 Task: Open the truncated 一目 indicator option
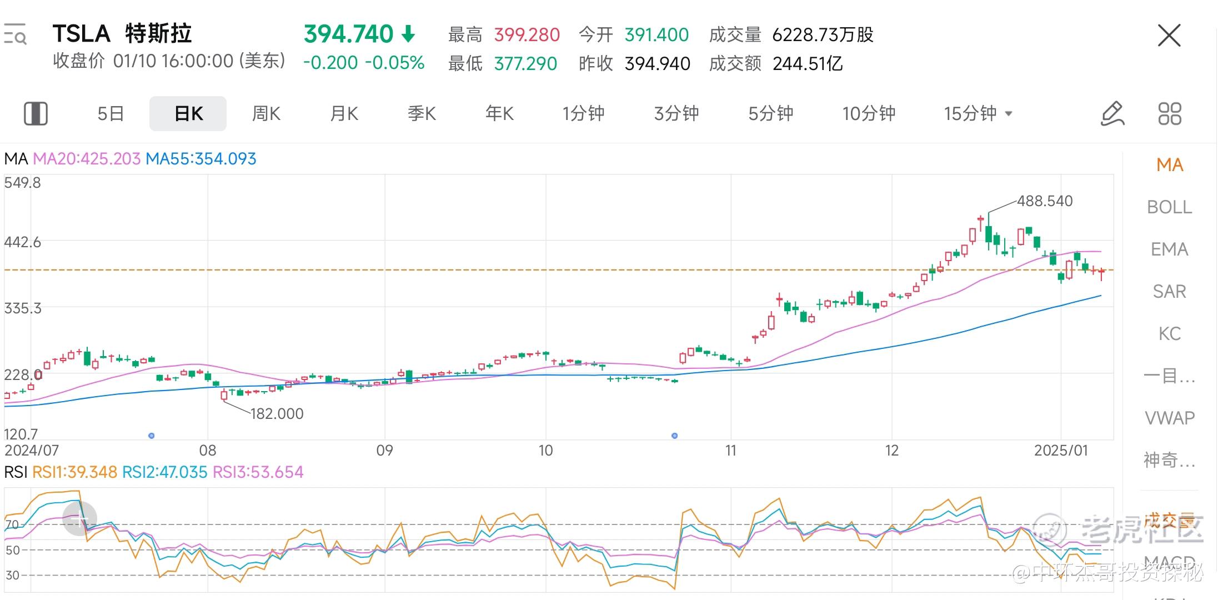pos(1169,376)
